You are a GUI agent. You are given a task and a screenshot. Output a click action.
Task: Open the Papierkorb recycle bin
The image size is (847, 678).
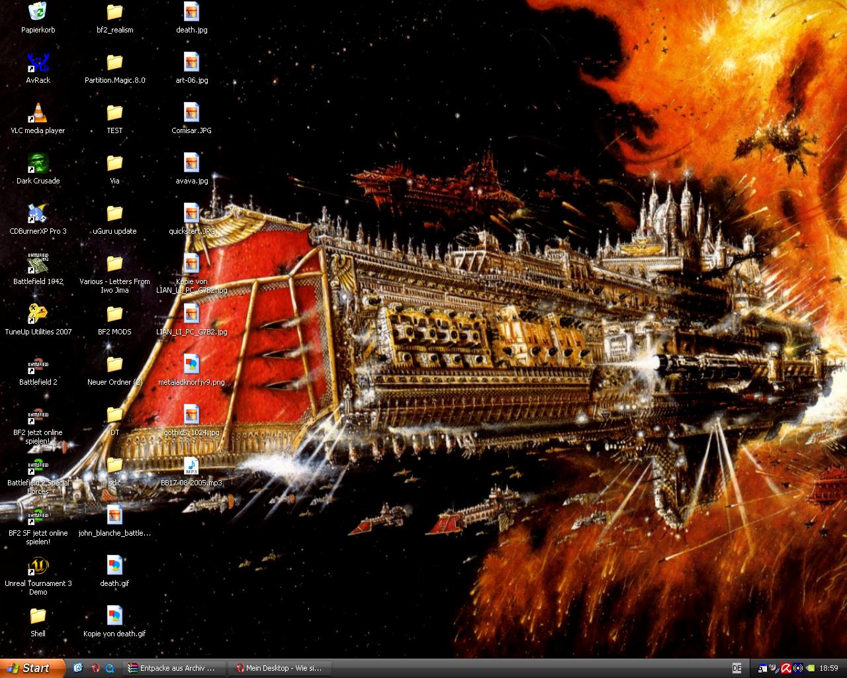[x=38, y=12]
